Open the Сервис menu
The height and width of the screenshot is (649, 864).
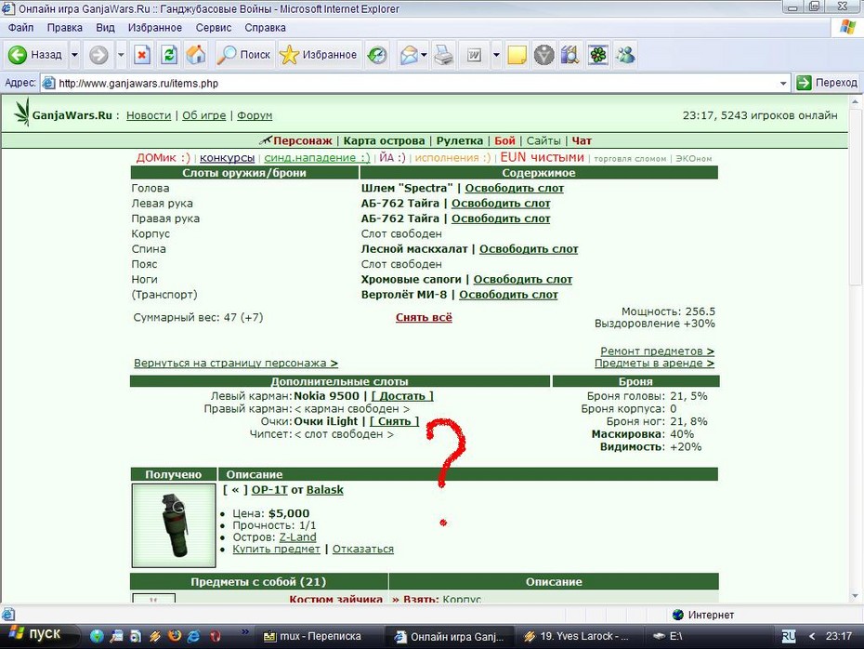click(214, 28)
